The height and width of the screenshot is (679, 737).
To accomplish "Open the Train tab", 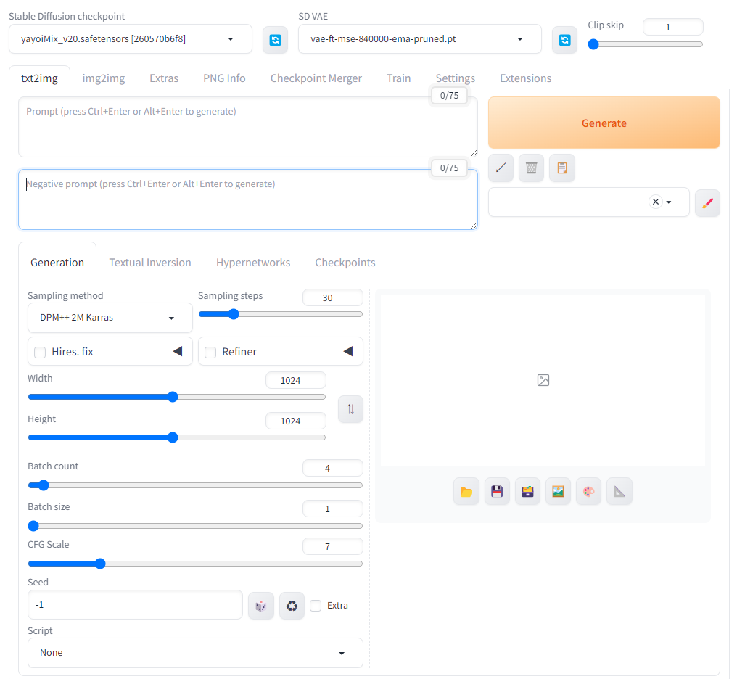I will 398,78.
